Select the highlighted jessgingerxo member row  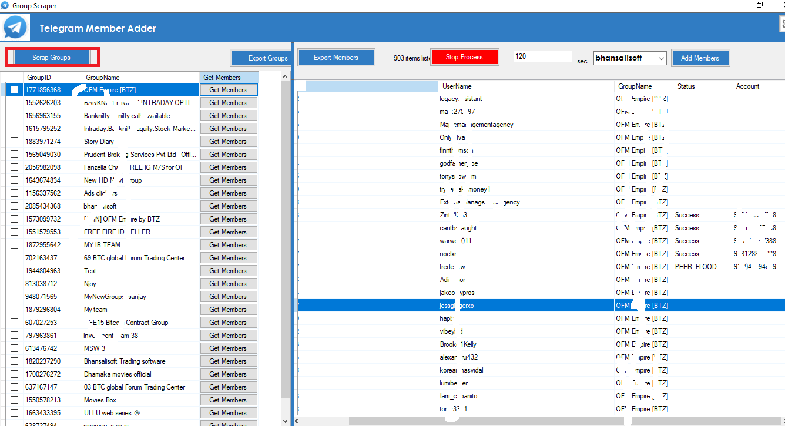click(x=540, y=306)
